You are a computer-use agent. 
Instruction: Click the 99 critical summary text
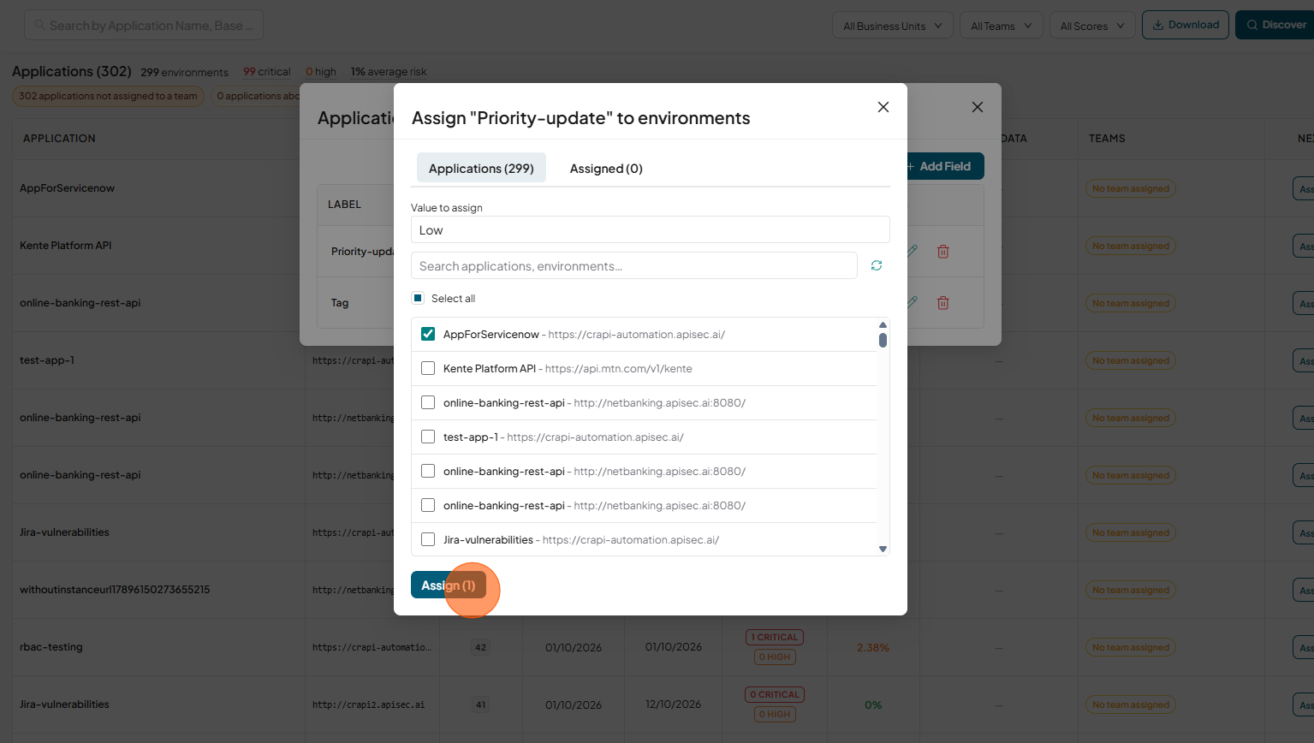266,72
